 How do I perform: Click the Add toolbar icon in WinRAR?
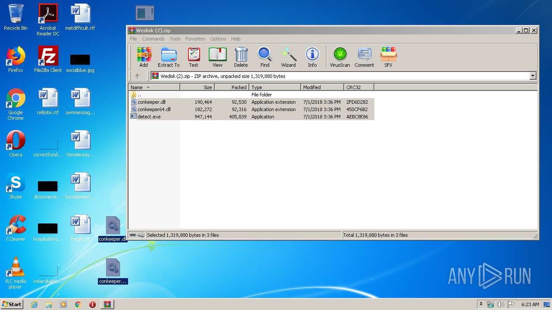pyautogui.click(x=144, y=57)
